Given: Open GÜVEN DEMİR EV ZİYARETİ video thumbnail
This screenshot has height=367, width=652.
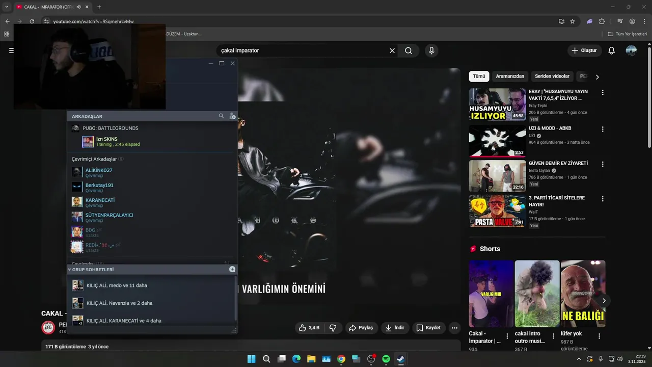Looking at the screenshot, I should (x=498, y=176).
